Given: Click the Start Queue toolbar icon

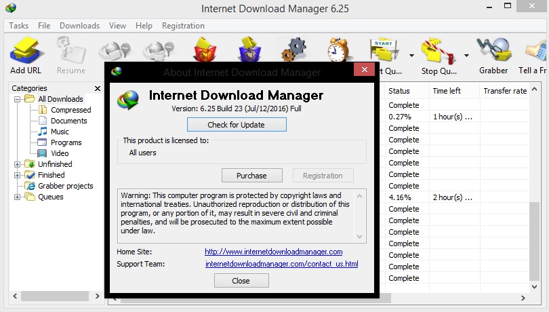Looking at the screenshot, I should 385,51.
